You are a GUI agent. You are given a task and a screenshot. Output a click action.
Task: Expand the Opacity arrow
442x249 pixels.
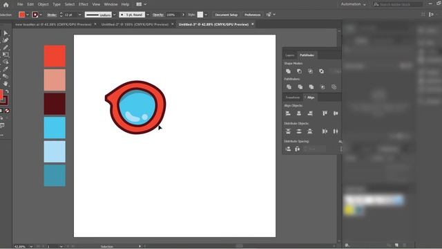pos(183,15)
